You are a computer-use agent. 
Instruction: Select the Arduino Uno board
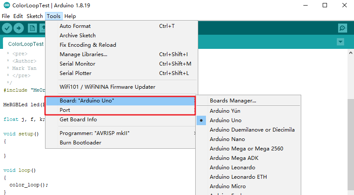[248, 120]
